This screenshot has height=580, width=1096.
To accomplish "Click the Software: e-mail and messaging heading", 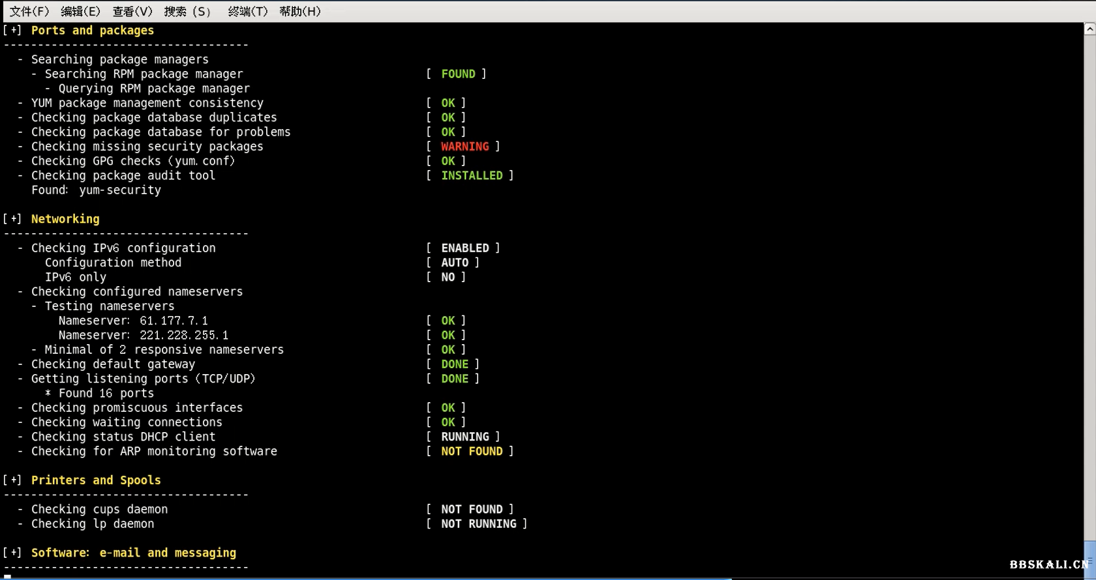I will 133,553.
